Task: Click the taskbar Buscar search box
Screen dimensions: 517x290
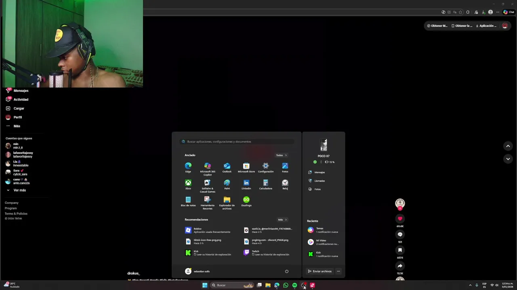Action: (233, 285)
